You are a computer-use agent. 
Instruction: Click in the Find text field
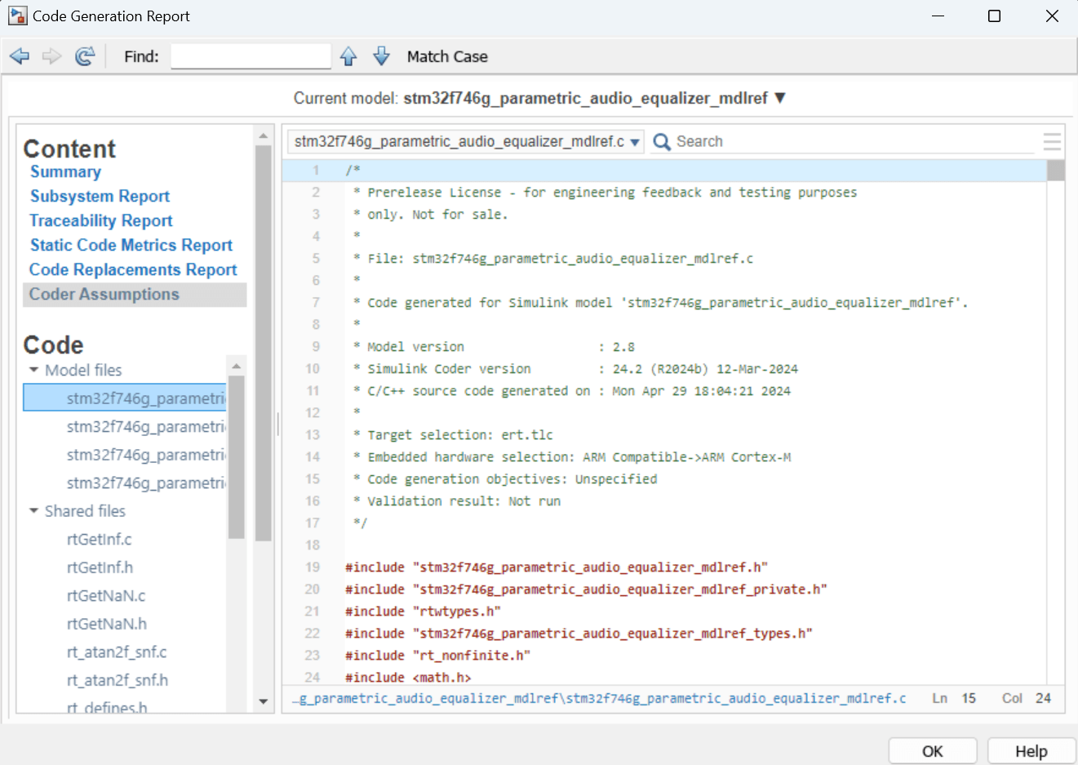click(x=251, y=56)
